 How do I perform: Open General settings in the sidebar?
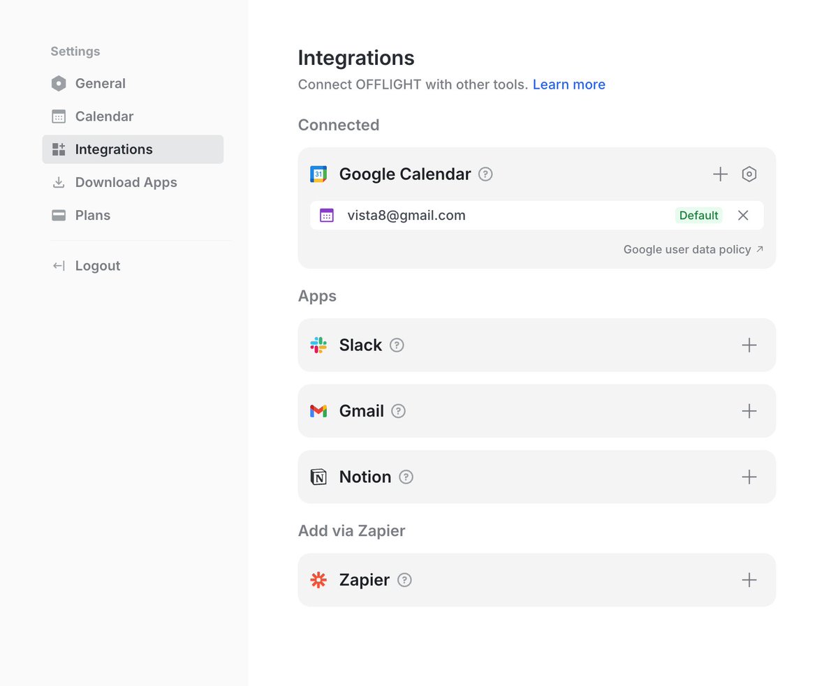[100, 84]
